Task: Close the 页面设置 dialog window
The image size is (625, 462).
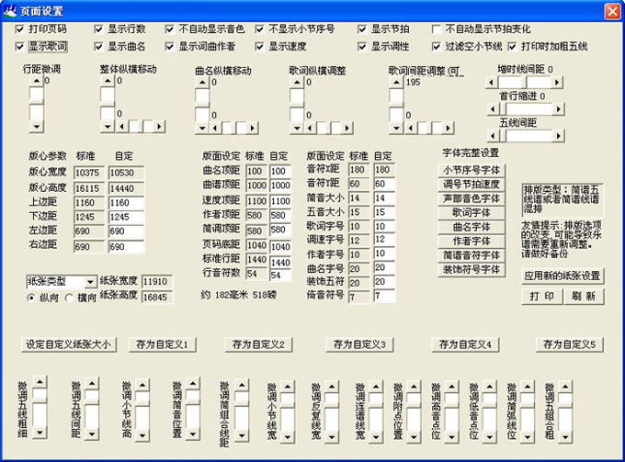Action: pos(611,10)
